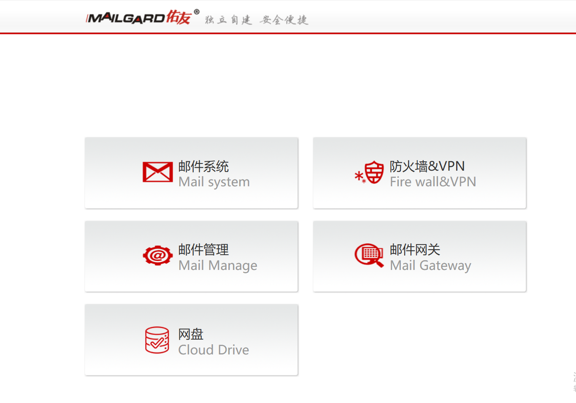The image size is (576, 403).
Task: Open the 网盘 Cloud Drive tile
Action: click(192, 340)
